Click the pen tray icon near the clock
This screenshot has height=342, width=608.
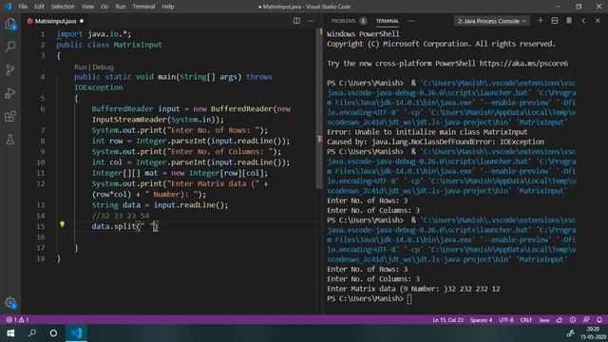[x=570, y=333]
